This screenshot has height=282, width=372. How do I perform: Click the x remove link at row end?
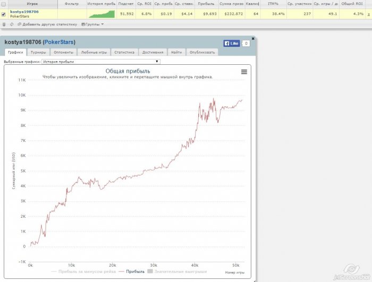point(369,14)
